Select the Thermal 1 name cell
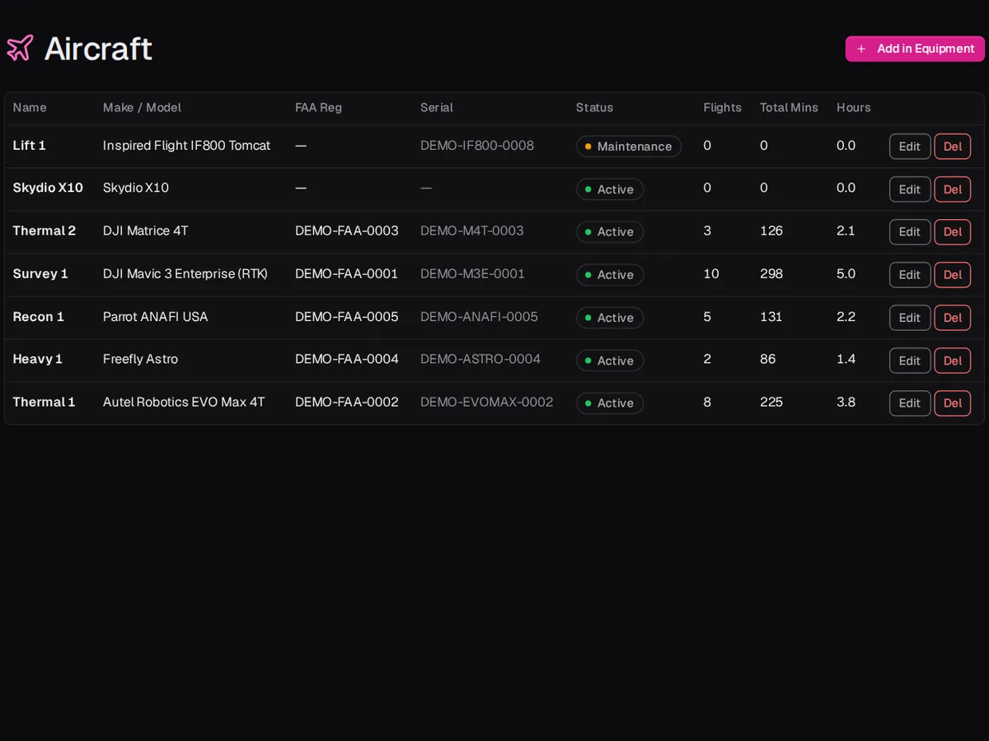This screenshot has height=741, width=989. click(x=44, y=403)
